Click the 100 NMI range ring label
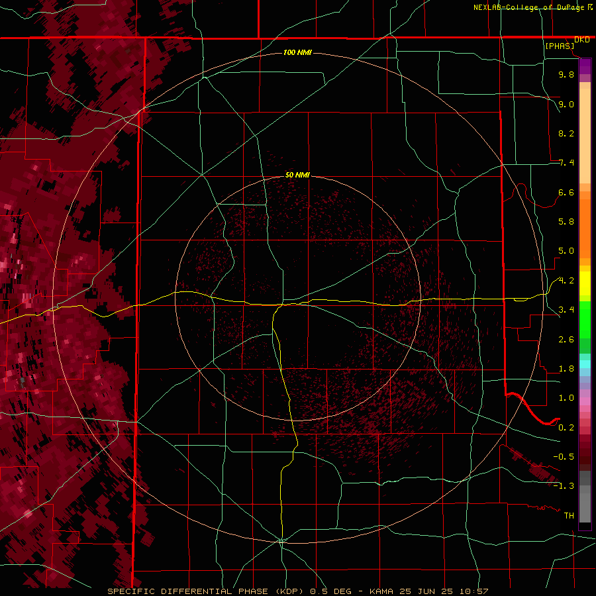596x596 pixels. click(x=297, y=52)
